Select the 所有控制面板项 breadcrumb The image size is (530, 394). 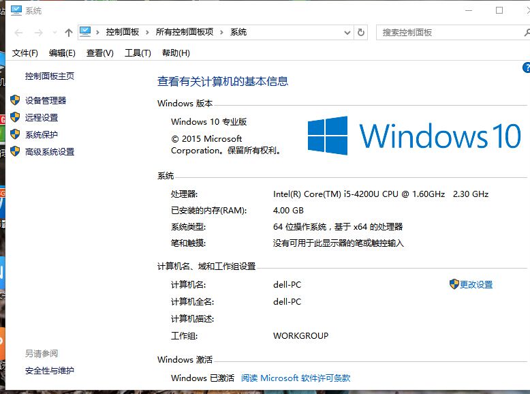point(185,32)
